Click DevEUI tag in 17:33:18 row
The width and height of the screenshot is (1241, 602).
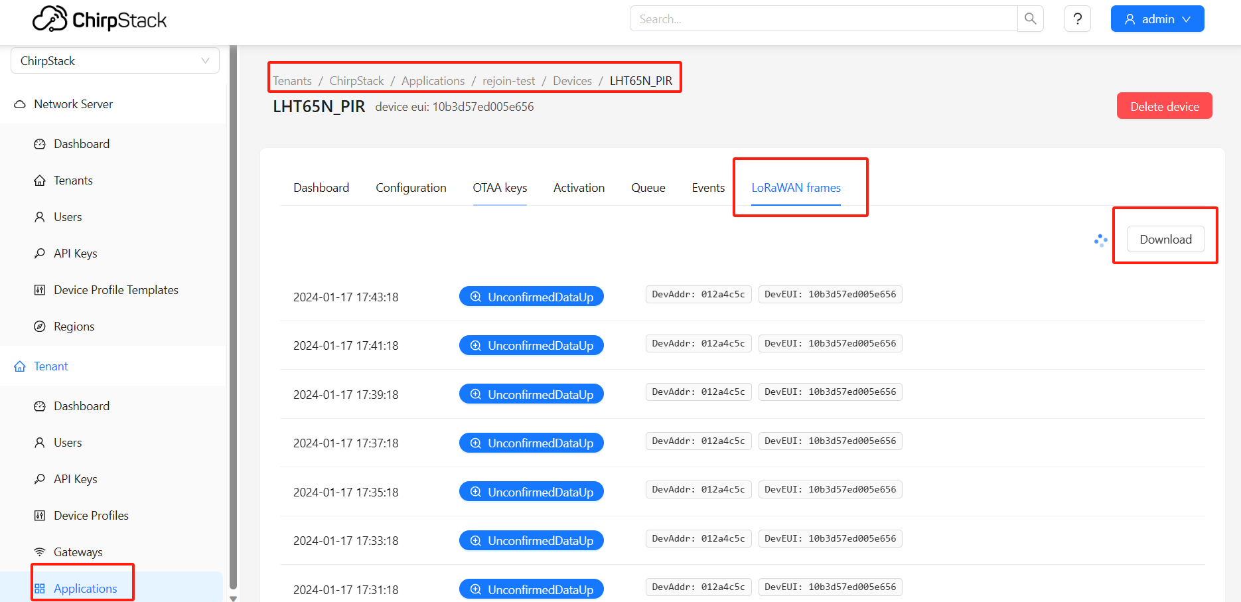click(x=830, y=538)
